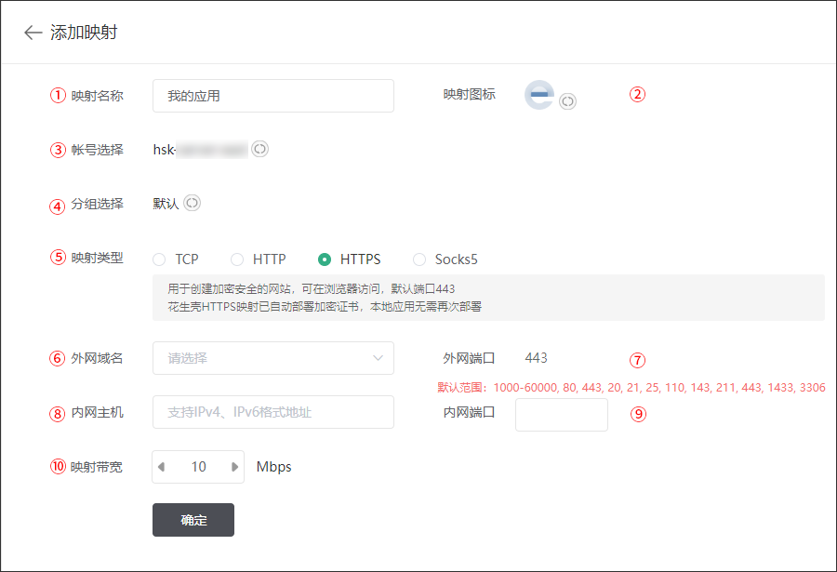Click the switch group icon beside 默认
Viewport: 837px width, 572px height.
192,203
